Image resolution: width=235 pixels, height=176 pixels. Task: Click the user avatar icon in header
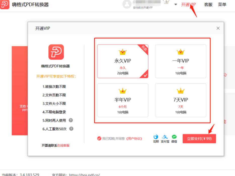pyautogui.click(x=127, y=4)
